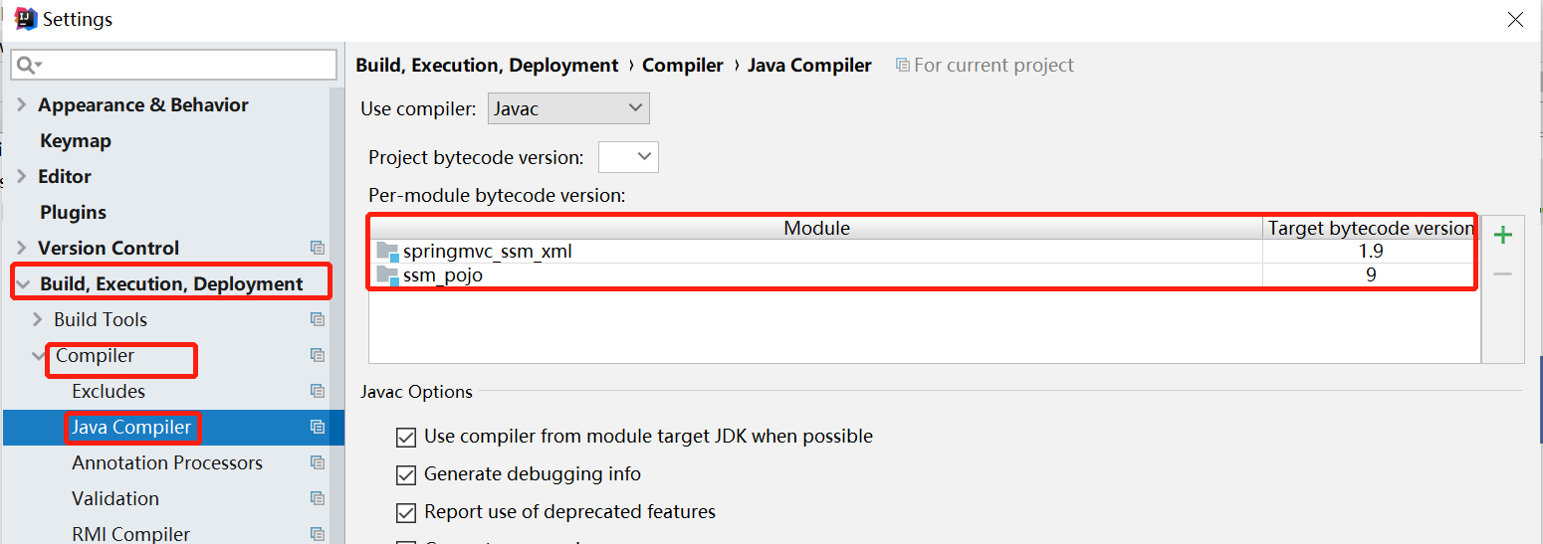This screenshot has width=1543, height=544.
Task: Uncheck Report use of deprecated features
Action: (406, 512)
